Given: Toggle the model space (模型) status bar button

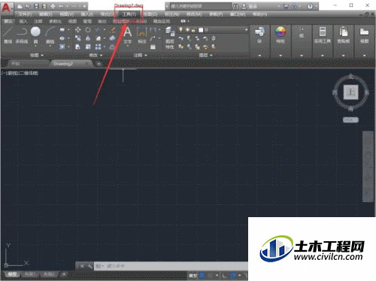Looking at the screenshot, I should pos(193,276).
